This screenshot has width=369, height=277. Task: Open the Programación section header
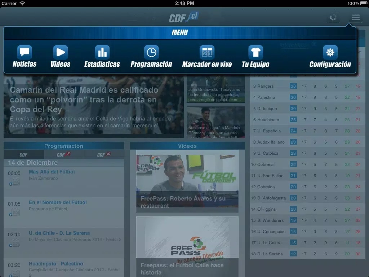[x=64, y=146]
